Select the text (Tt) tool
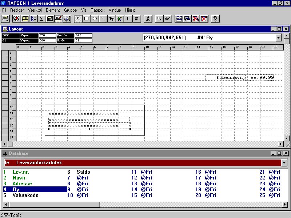This screenshot has width=291, height=218. (x=112, y=19)
